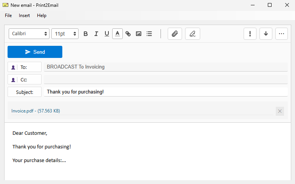
Task: Open the 11pt font size dropdown
Action: (65, 34)
